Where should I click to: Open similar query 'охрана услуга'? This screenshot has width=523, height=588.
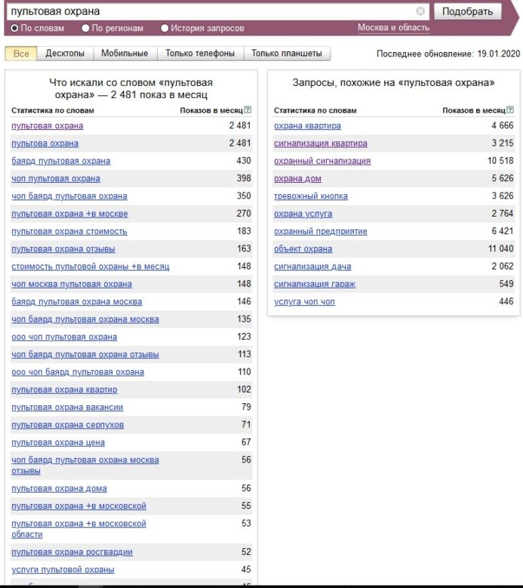(303, 214)
